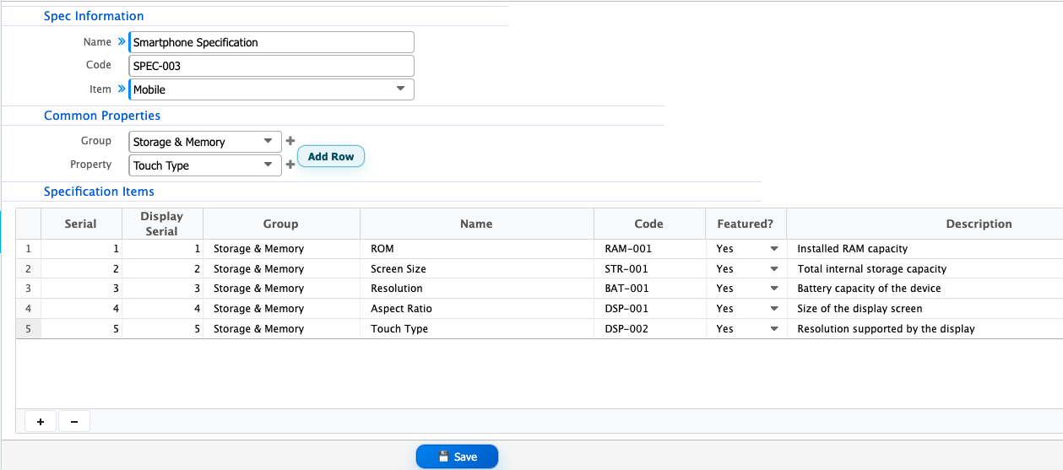
Task: Click the Group cell in the ROM row
Action: point(281,249)
